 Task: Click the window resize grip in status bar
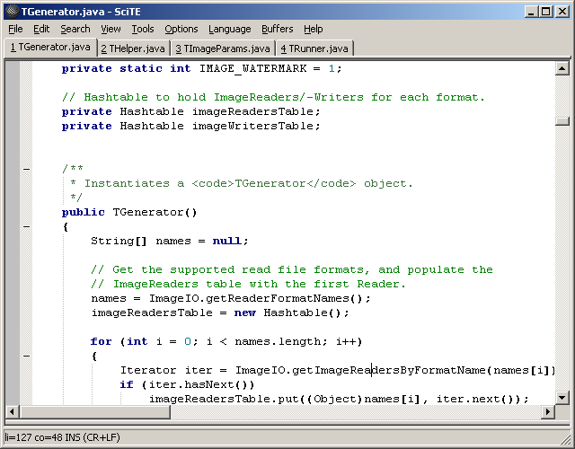tap(563, 438)
